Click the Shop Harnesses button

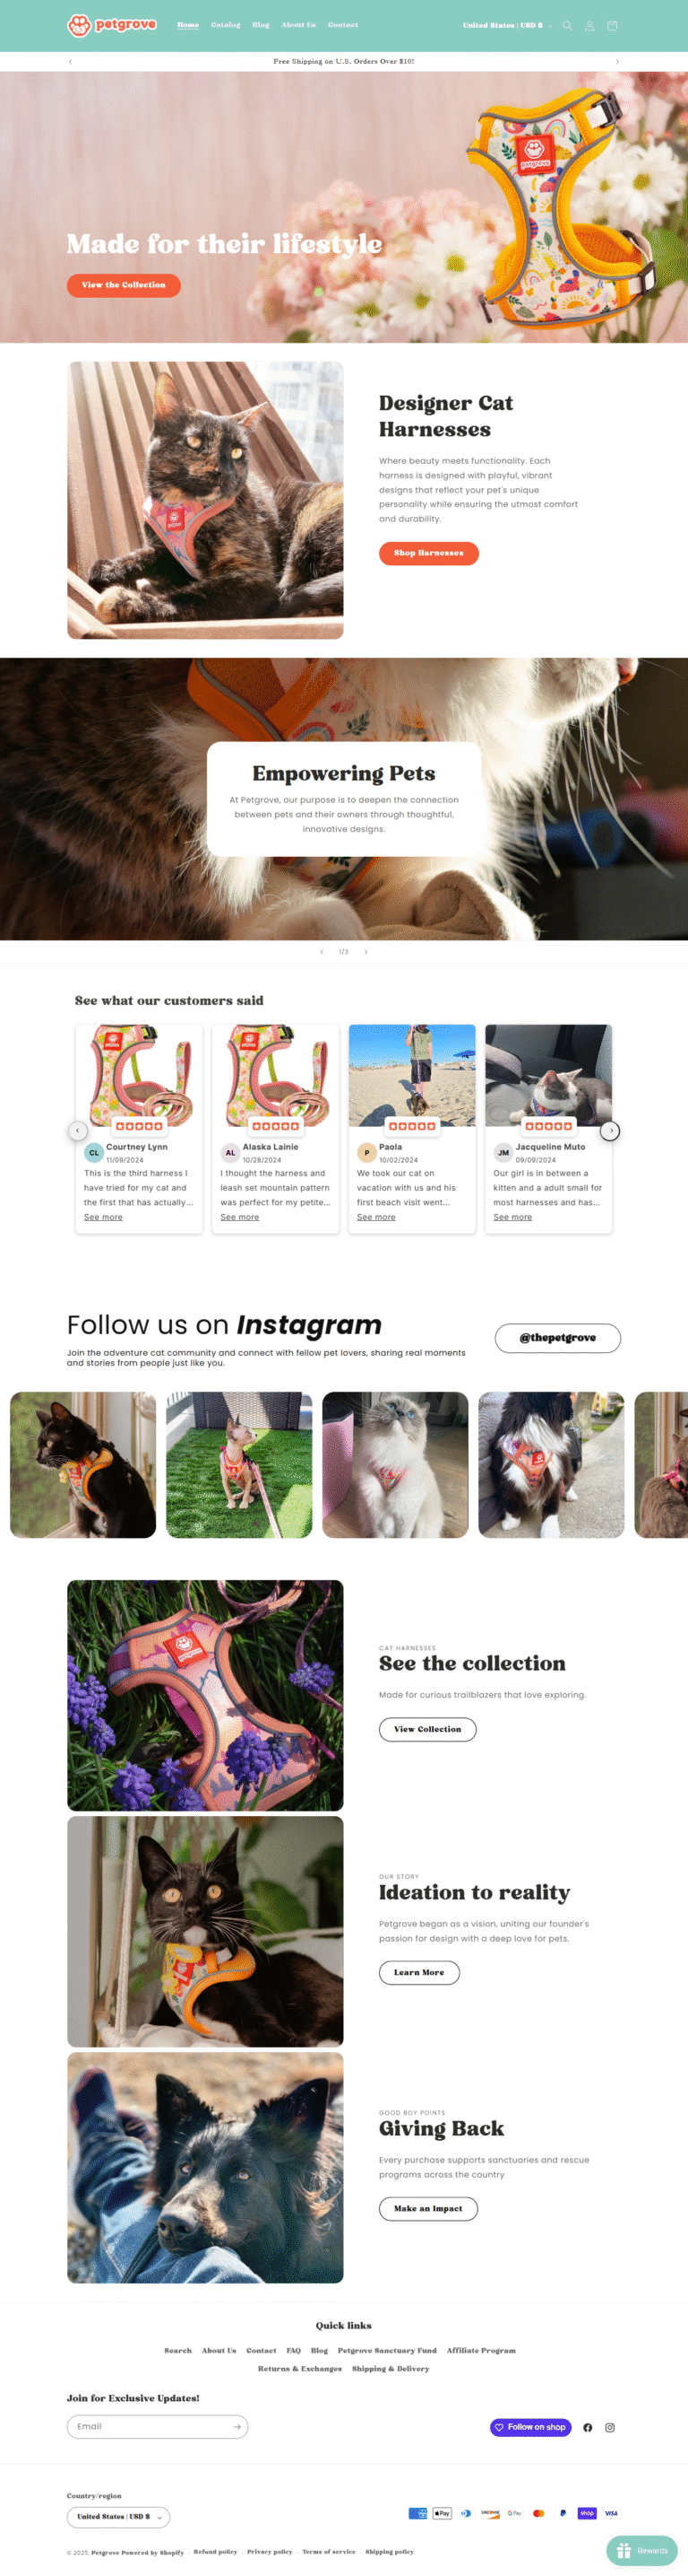(428, 553)
